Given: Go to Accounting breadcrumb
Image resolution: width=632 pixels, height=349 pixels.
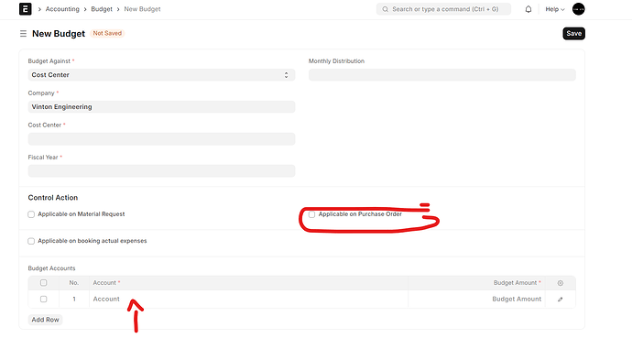Looking at the screenshot, I should [62, 9].
